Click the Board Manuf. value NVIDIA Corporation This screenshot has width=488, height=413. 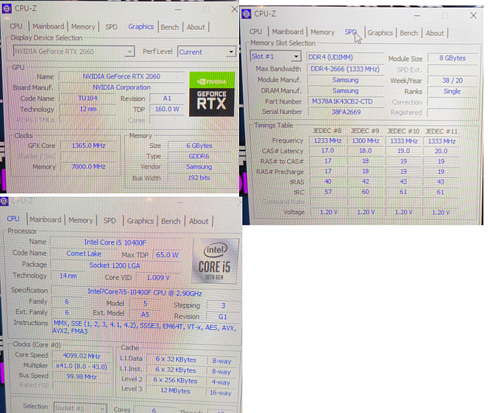121,87
